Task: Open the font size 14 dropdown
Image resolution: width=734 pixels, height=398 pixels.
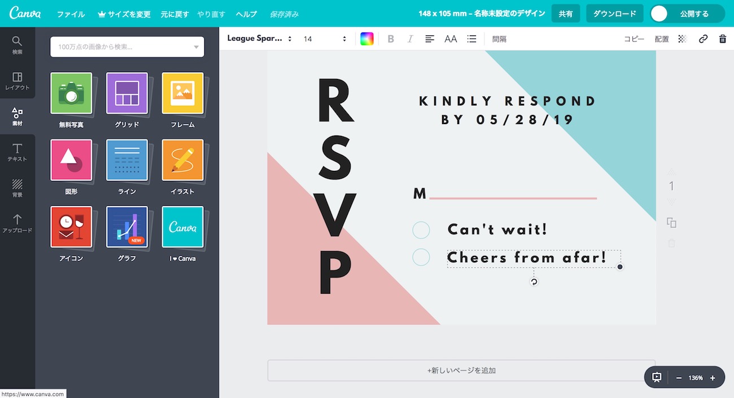Action: coord(325,39)
